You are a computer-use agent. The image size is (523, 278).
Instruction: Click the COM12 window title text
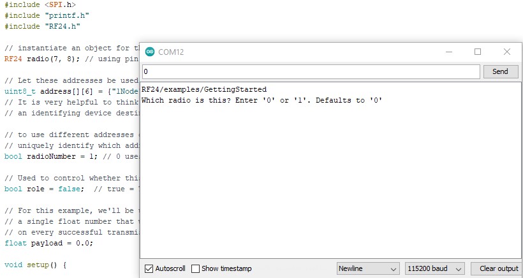pyautogui.click(x=171, y=52)
